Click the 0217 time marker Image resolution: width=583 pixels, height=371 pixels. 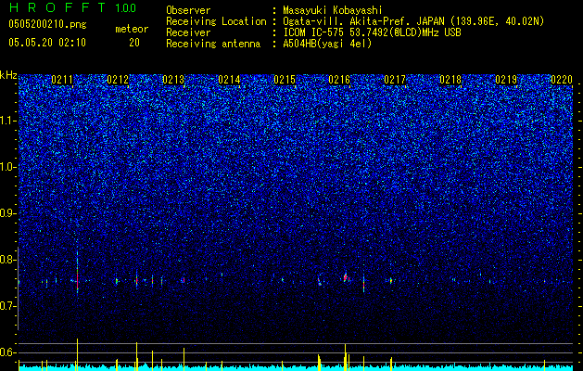395,80
